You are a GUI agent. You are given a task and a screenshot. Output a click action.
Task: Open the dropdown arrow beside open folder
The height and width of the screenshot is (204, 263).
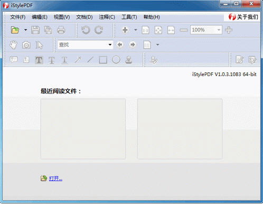tap(26, 30)
